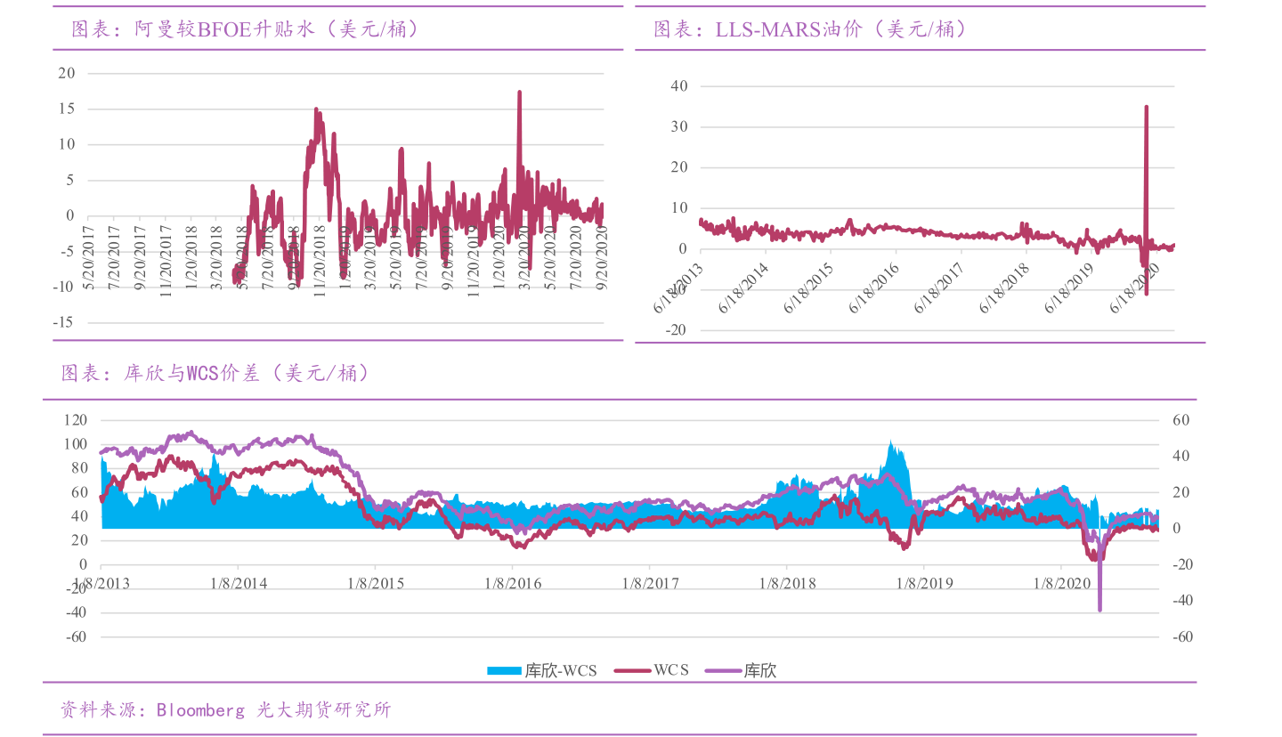Click the legend label WCS
The width and height of the screenshot is (1282, 737).
[670, 670]
